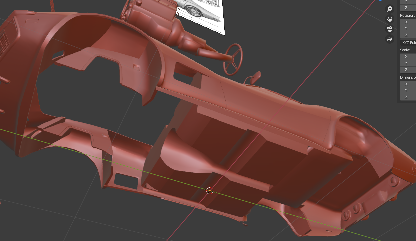Click the Rotation X field
This screenshot has width=416, height=241.
(x=408, y=22)
